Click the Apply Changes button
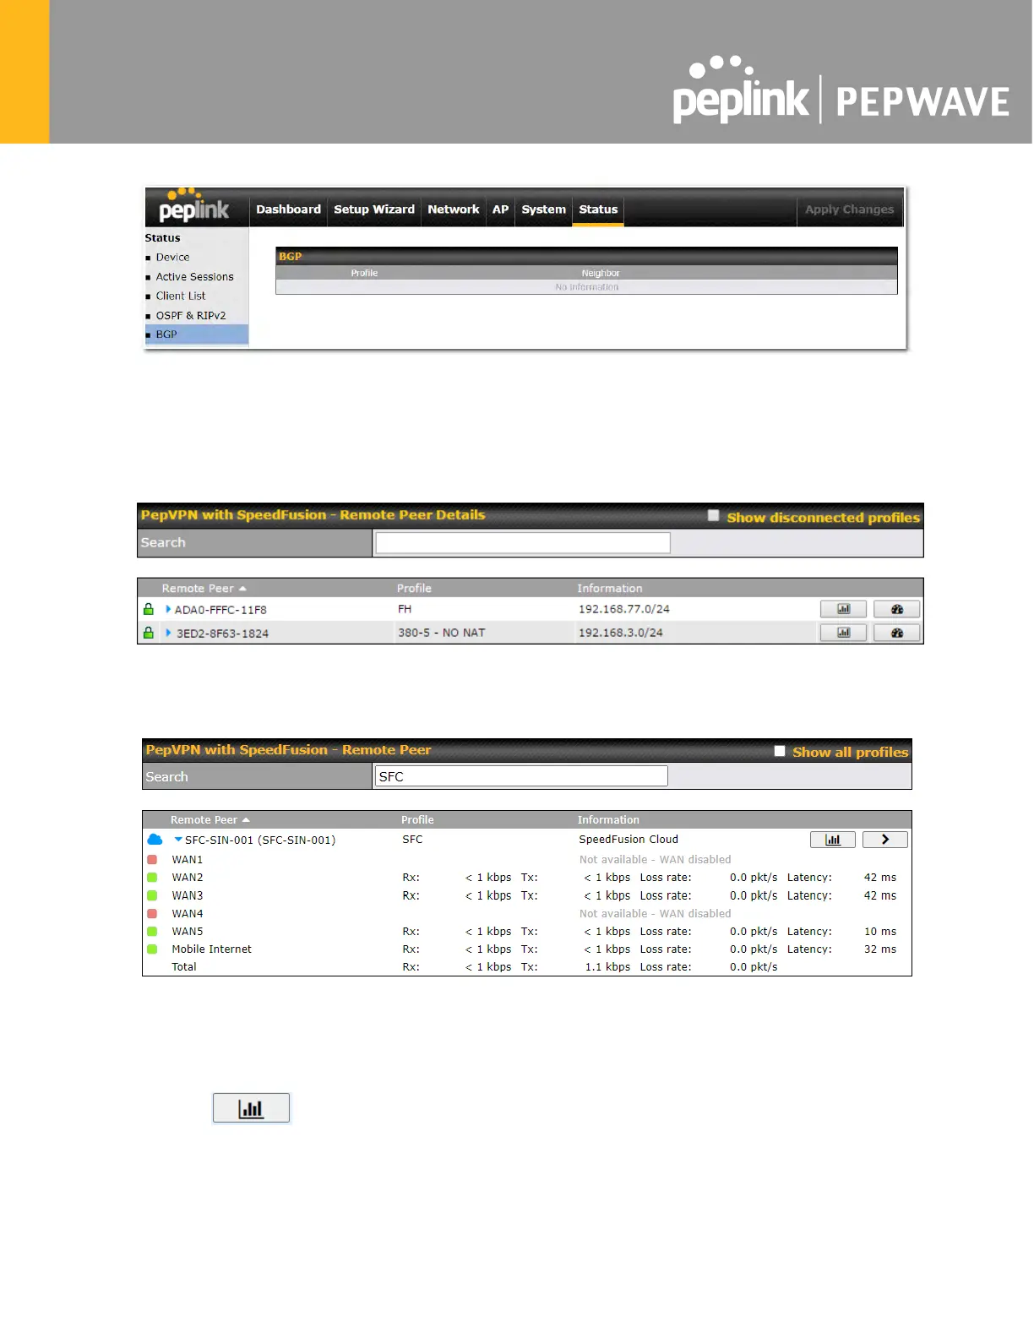This screenshot has height=1338, width=1034. coord(849,209)
